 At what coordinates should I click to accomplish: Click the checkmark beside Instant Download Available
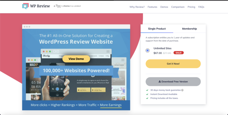tap(147, 94)
